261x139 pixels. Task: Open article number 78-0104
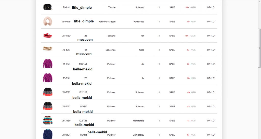[66, 135]
